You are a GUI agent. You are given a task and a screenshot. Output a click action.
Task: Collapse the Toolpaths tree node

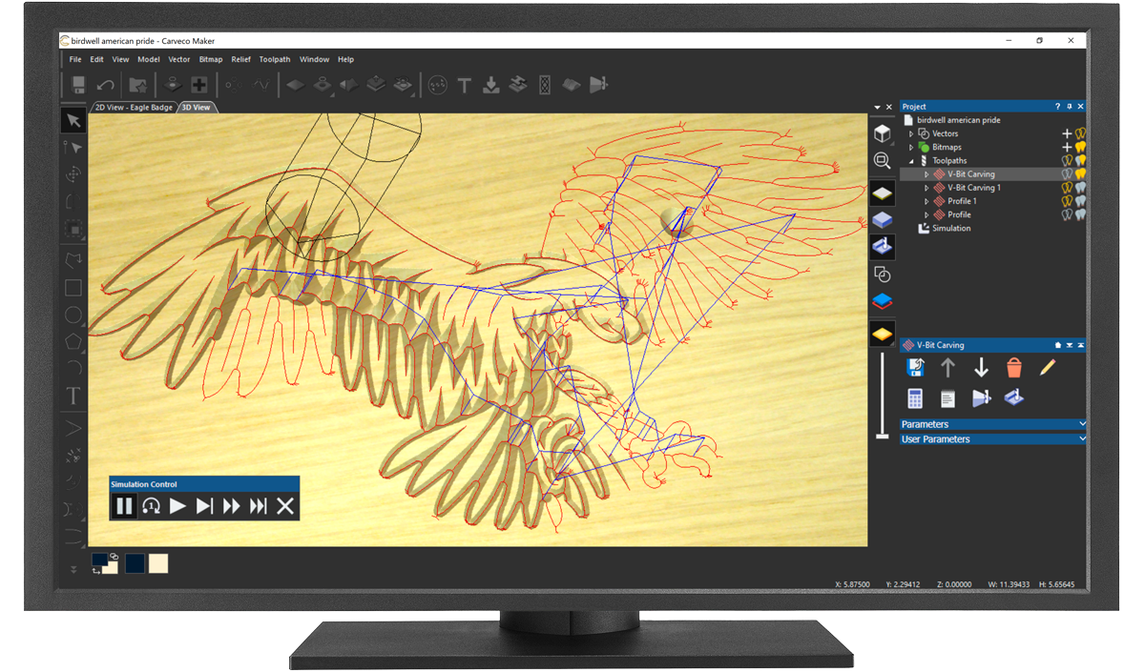click(x=911, y=161)
